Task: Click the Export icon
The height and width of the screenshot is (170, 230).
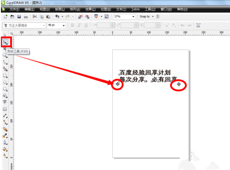Action: [87, 17]
